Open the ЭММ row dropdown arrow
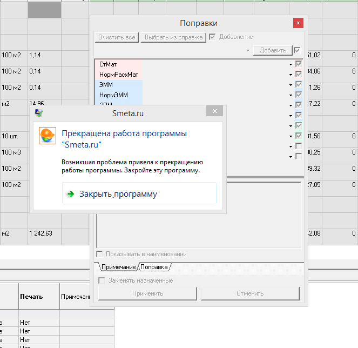The height and width of the screenshot is (348, 358). point(291,85)
